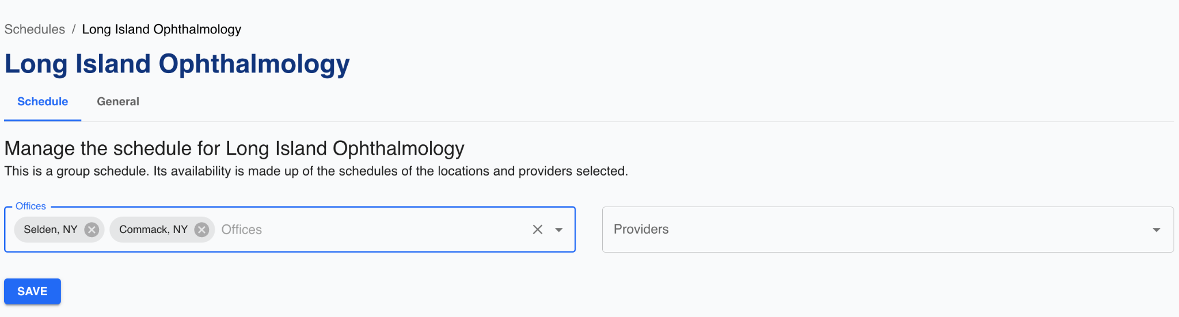Screen dimensions: 1179x317
Task: Click the Providers field label text
Action: [x=641, y=229]
